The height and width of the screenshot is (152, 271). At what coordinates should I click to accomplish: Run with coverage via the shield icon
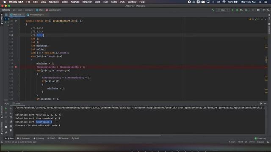click(x=241, y=10)
